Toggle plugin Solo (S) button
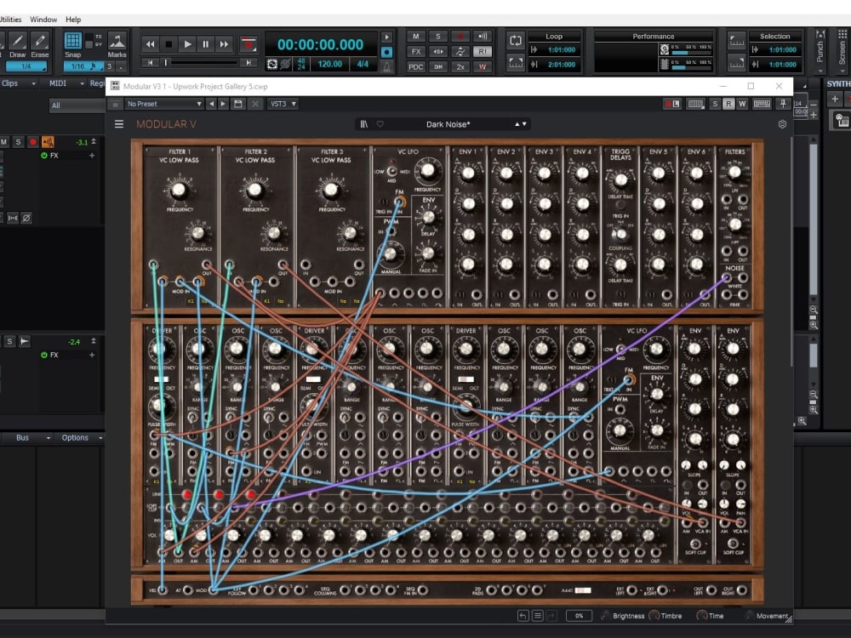 coord(715,104)
